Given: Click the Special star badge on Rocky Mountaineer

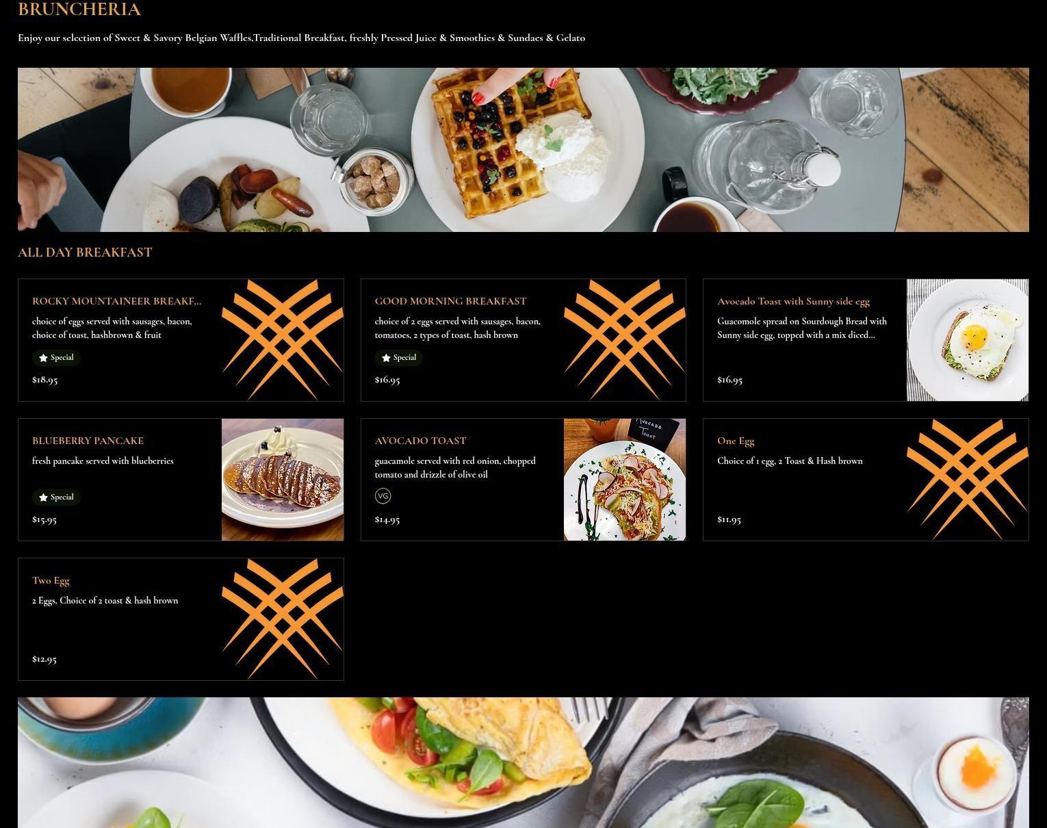Looking at the screenshot, I should click(x=56, y=358).
